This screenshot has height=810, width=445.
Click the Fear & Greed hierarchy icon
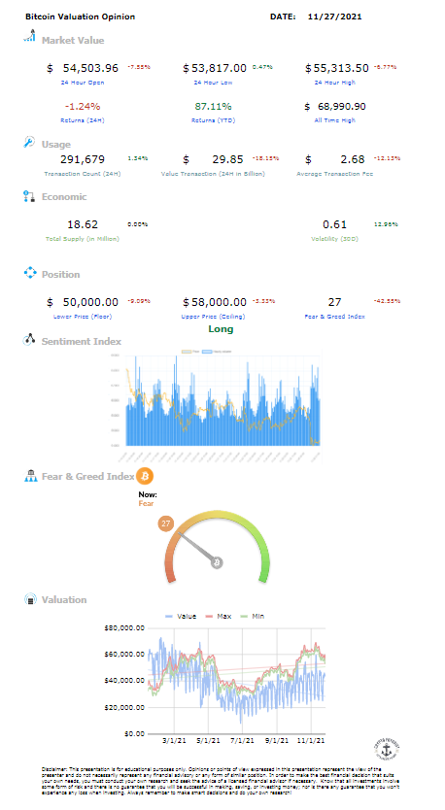pyautogui.click(x=30, y=476)
